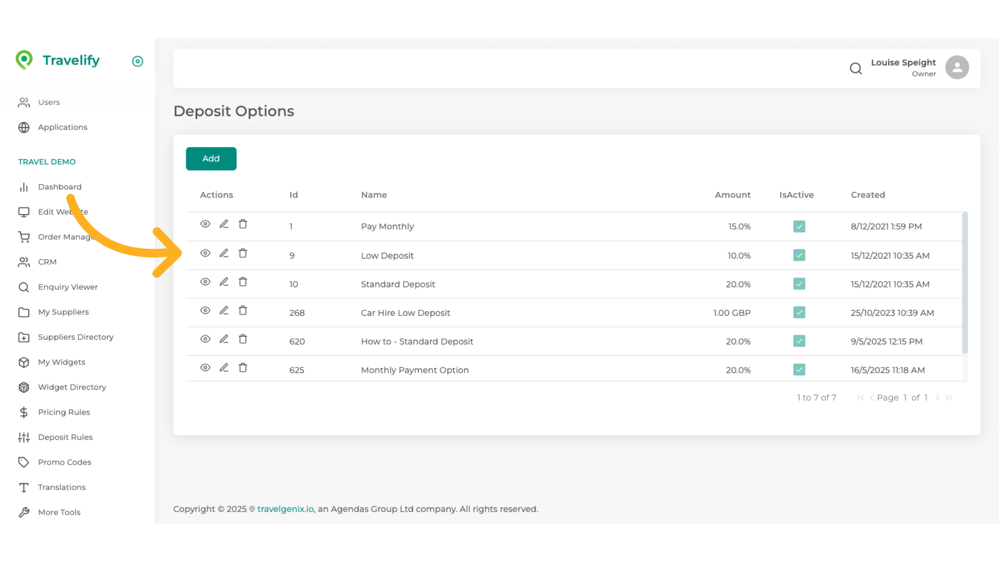999x562 pixels.
Task: Uncheck IsActive for Car Hire Low Deposit
Action: pos(799,313)
